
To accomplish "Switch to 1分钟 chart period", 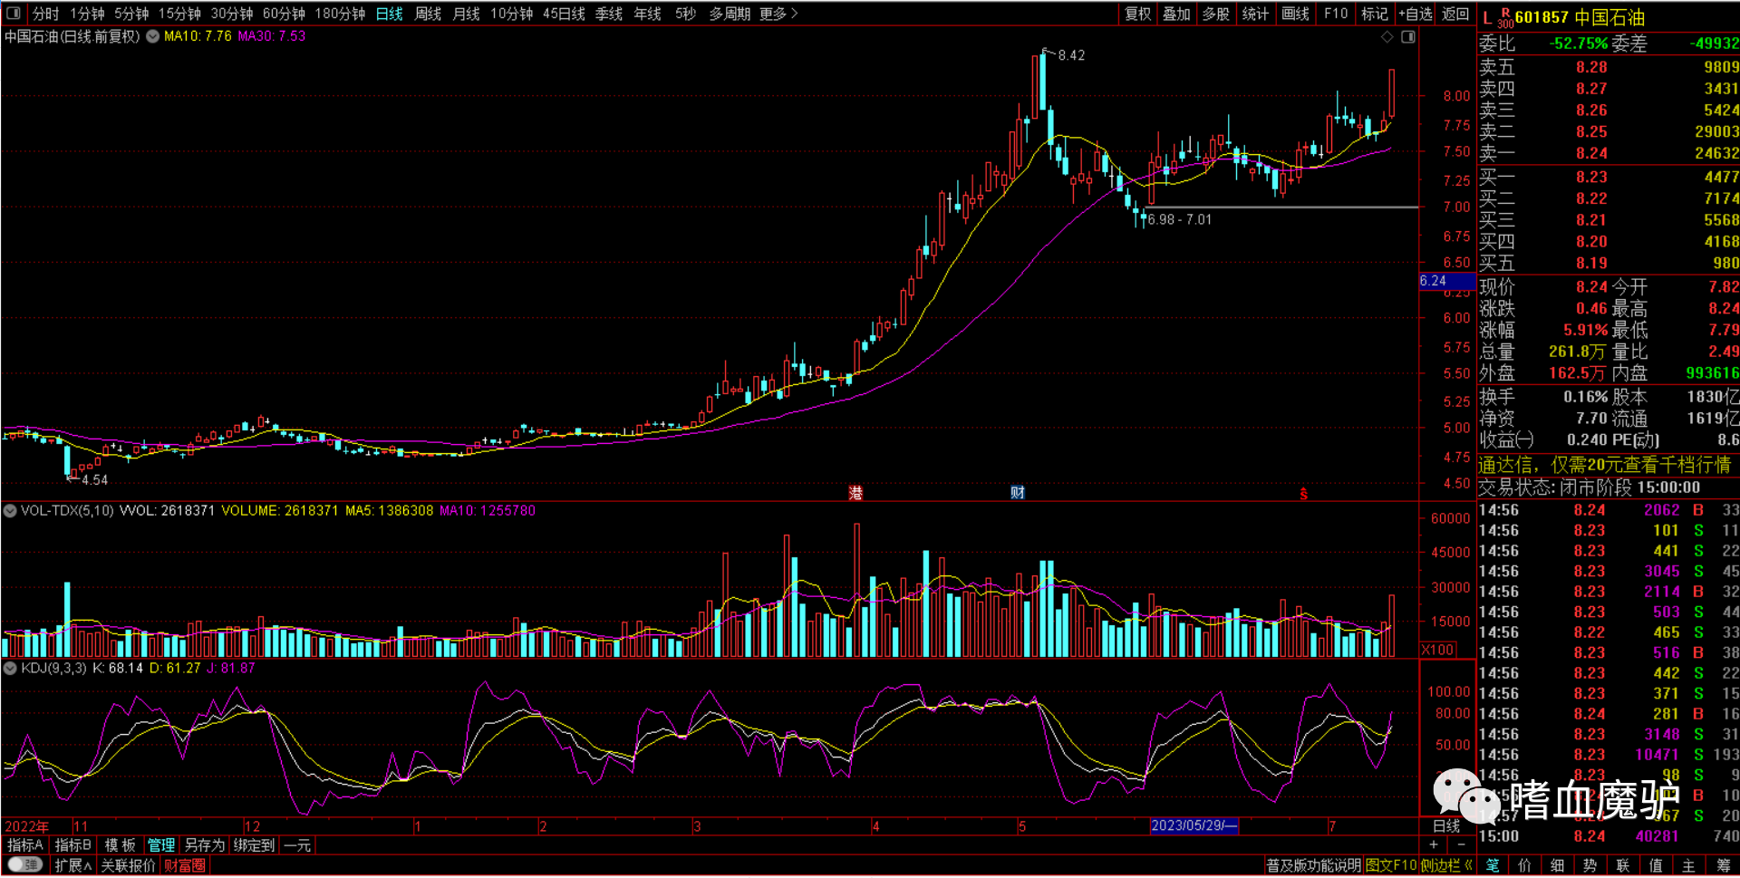I will tap(87, 14).
